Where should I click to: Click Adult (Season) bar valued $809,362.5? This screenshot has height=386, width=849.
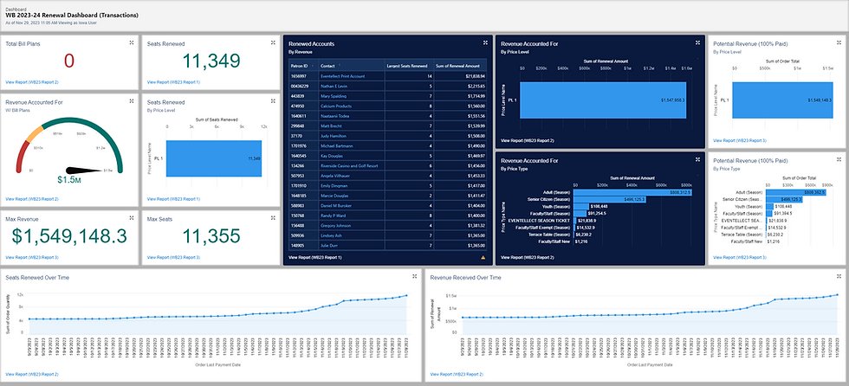point(794,192)
